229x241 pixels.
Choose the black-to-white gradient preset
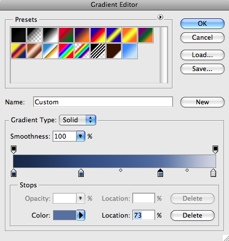pos(50,35)
